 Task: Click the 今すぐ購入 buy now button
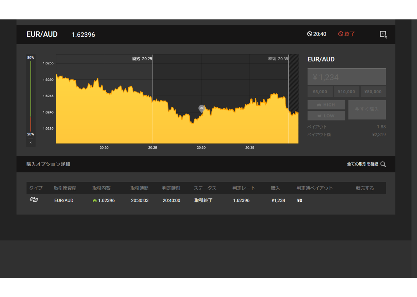tap(367, 110)
